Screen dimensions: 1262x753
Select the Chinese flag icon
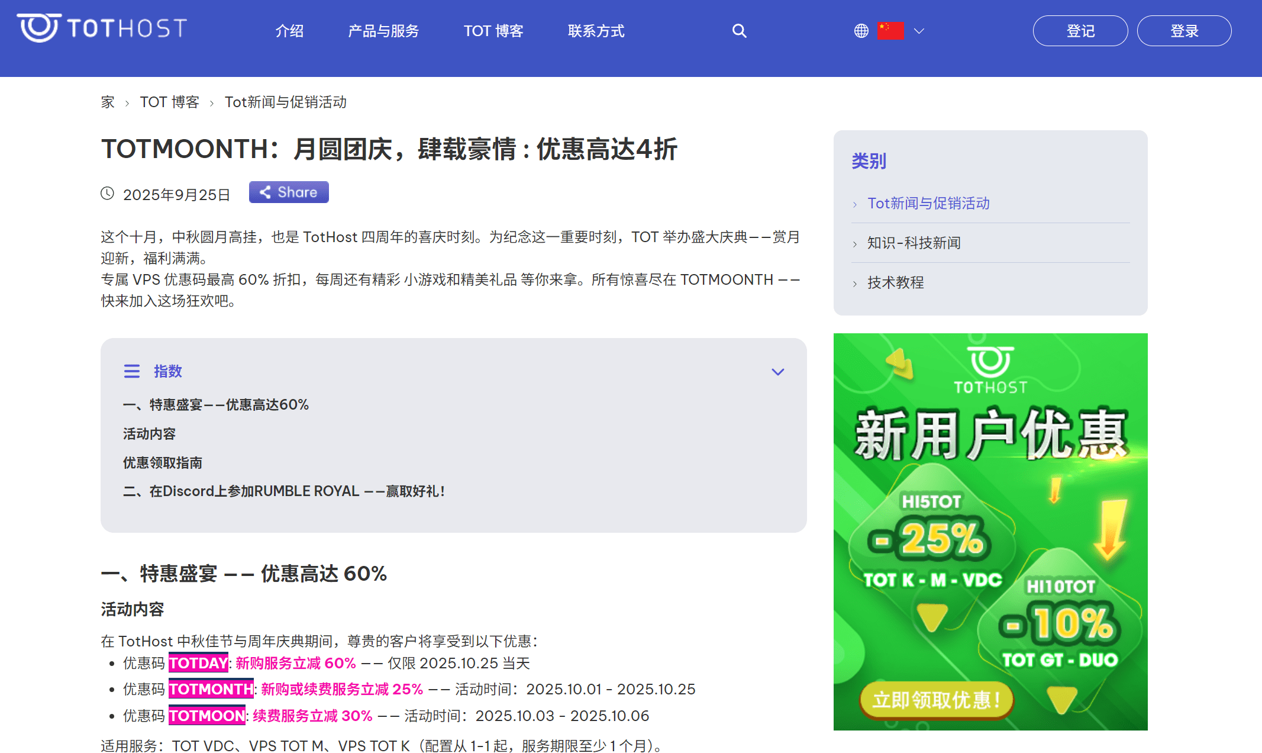point(890,31)
